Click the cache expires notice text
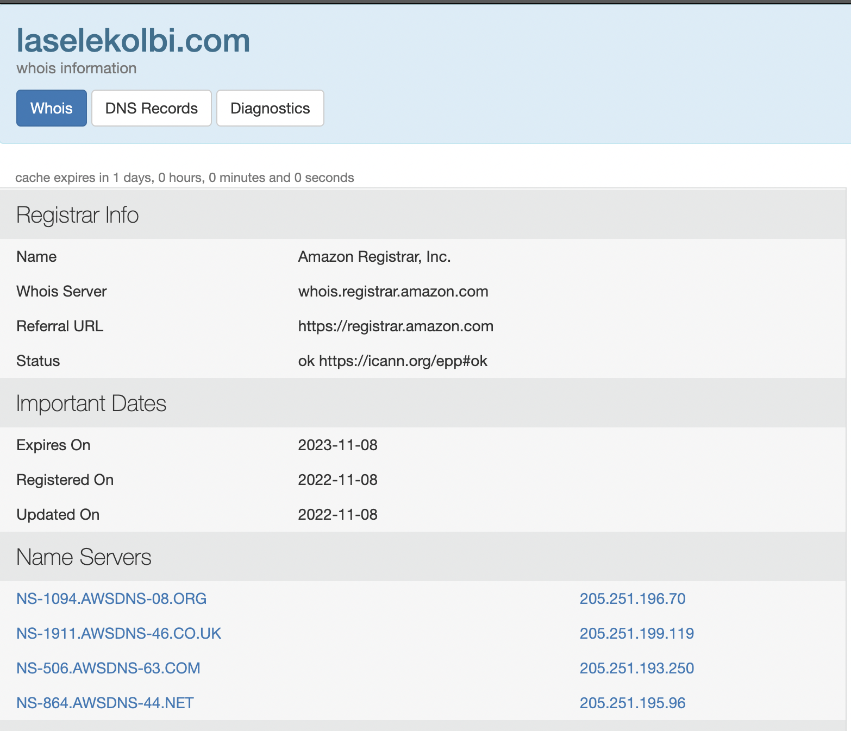Screen dimensions: 851x731 tap(184, 178)
